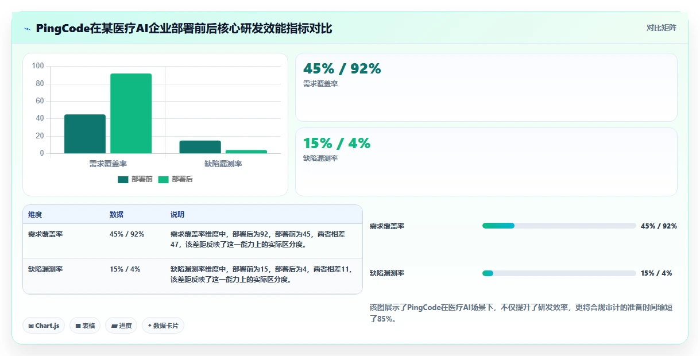Screen dimensions: 700x356
Task: Click the 需求覆盖率 部署前 bar
Action: point(85,134)
